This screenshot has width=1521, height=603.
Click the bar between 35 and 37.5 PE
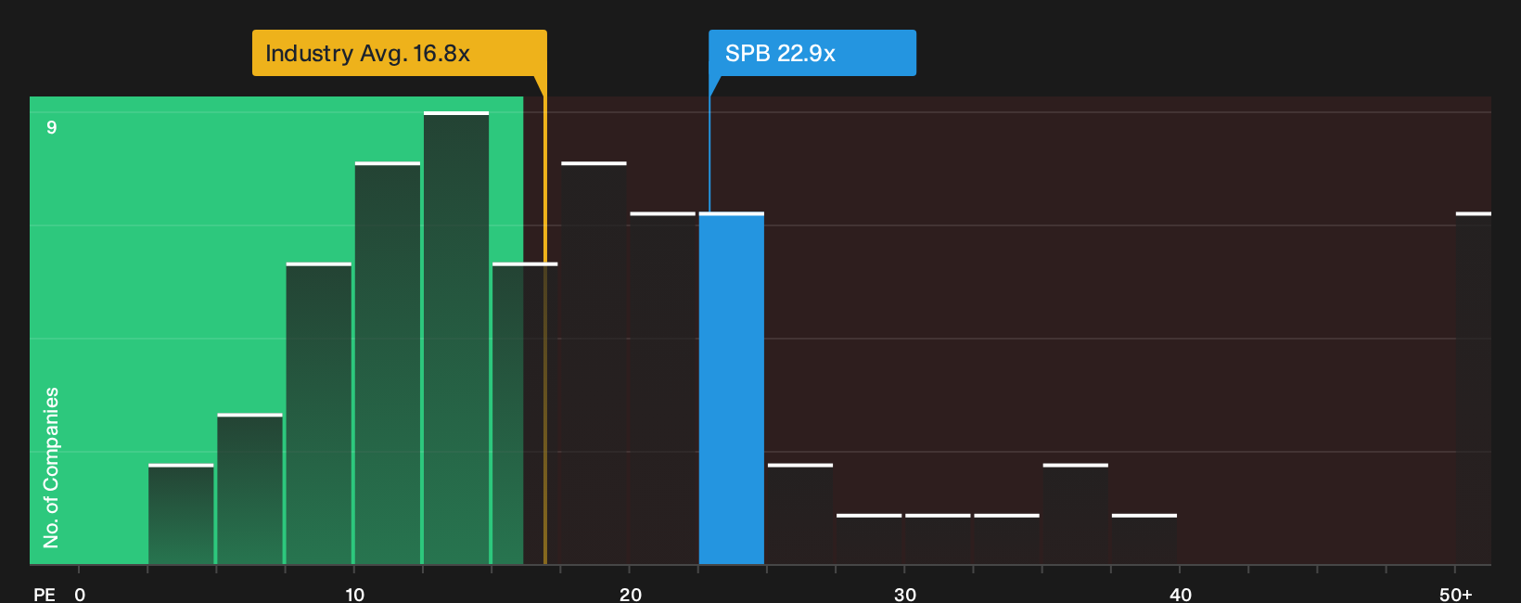coord(1076,514)
